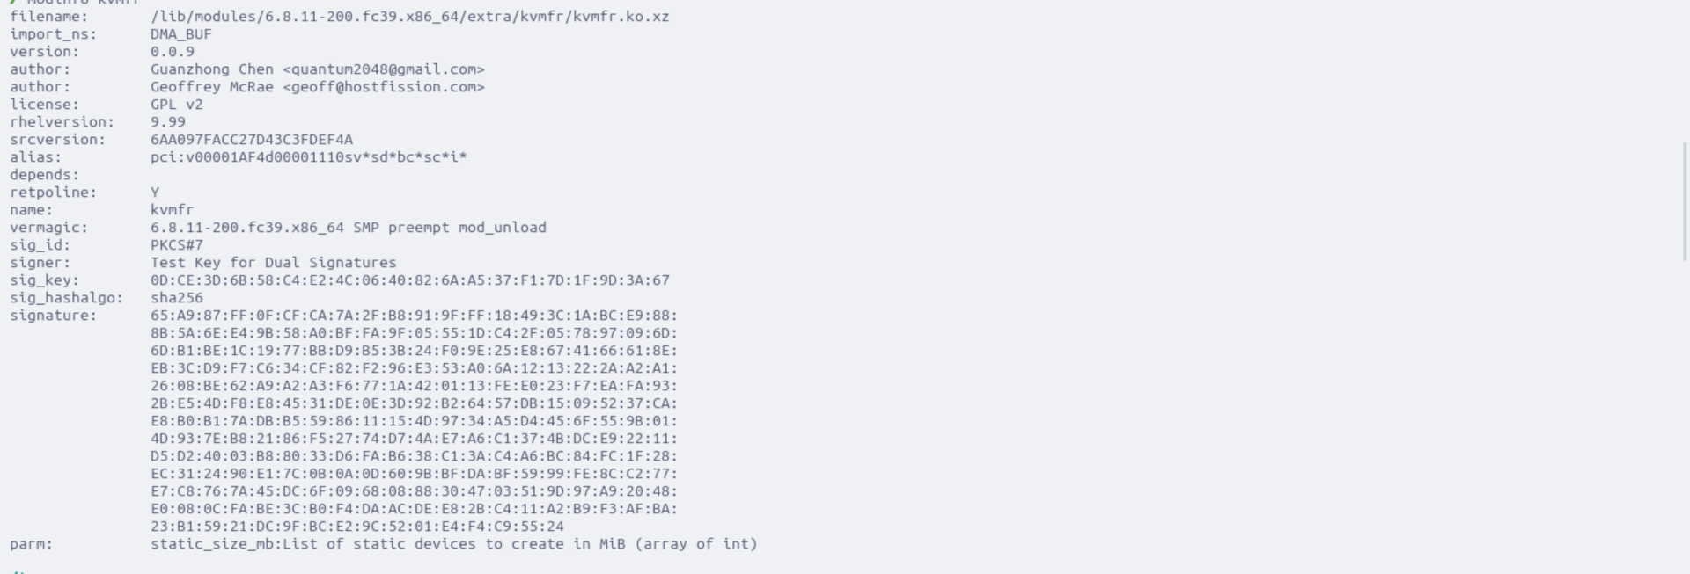Click the kvmfr.ko.xz file path
Screen dimensions: 1690x574
coord(409,17)
